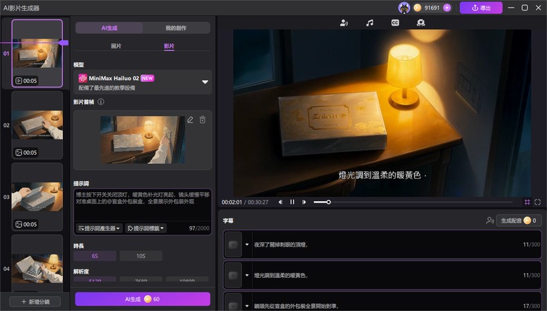This screenshot has height=311, width=547.
Task: Click the 新增分鏡 add scene button
Action: point(35,301)
